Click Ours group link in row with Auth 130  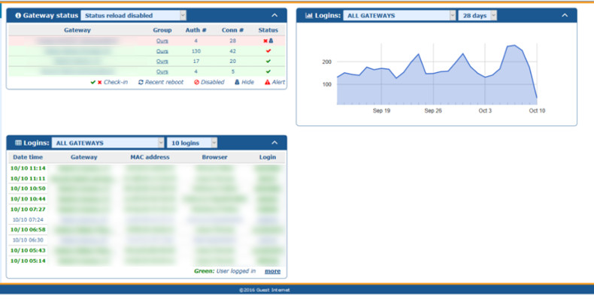click(x=162, y=51)
